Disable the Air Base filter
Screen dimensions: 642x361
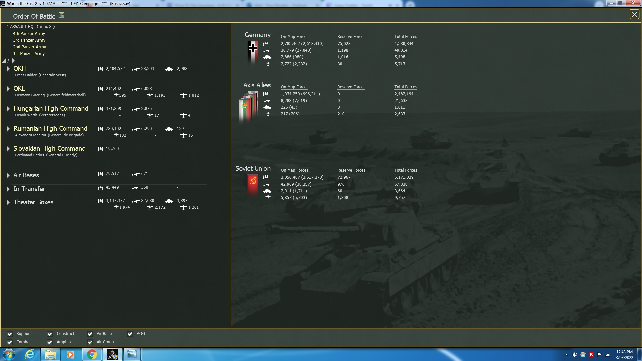90,334
